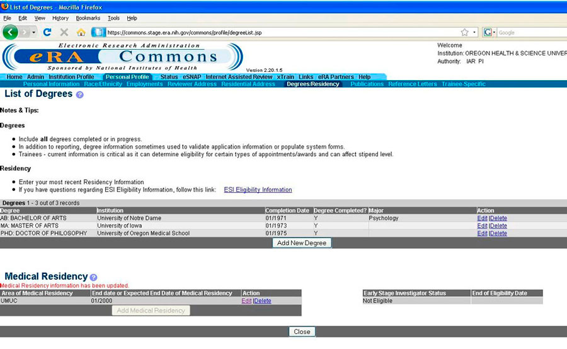Image resolution: width=567 pixels, height=349 pixels.
Task: Delete the Bachelor of Arts degree
Action: 498,218
